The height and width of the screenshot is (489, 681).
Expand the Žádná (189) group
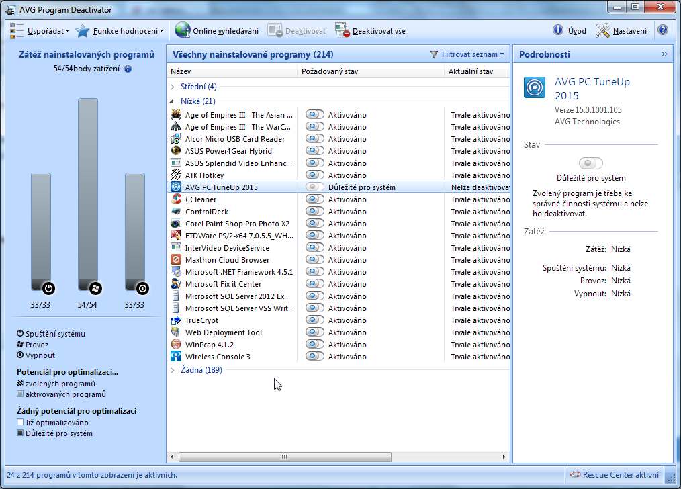coord(173,370)
